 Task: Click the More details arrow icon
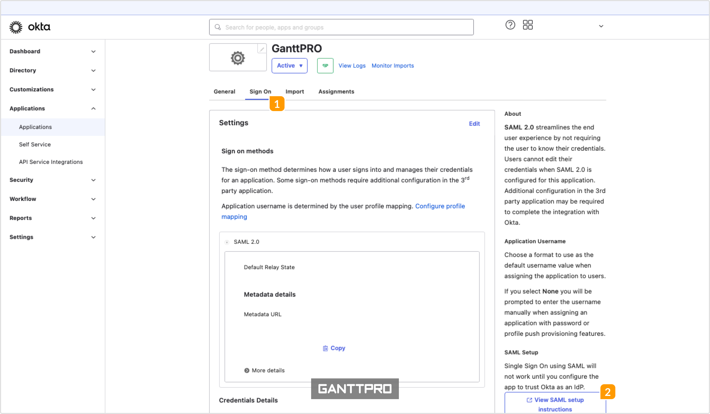[x=247, y=370]
